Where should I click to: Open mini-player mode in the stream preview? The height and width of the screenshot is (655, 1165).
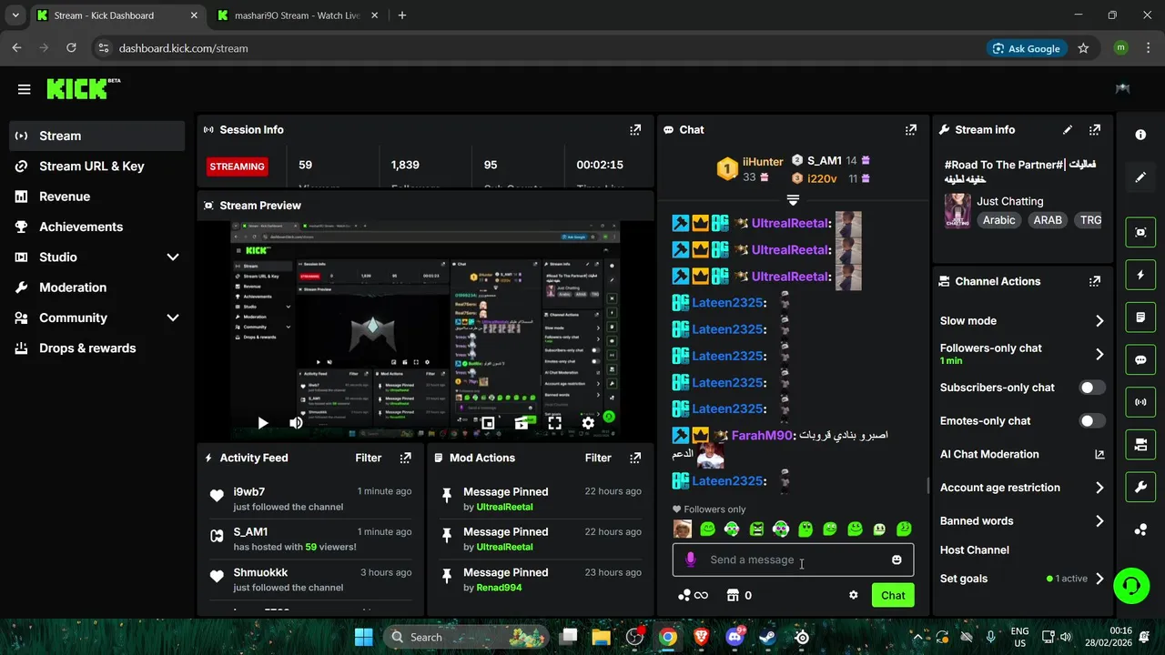coord(488,423)
